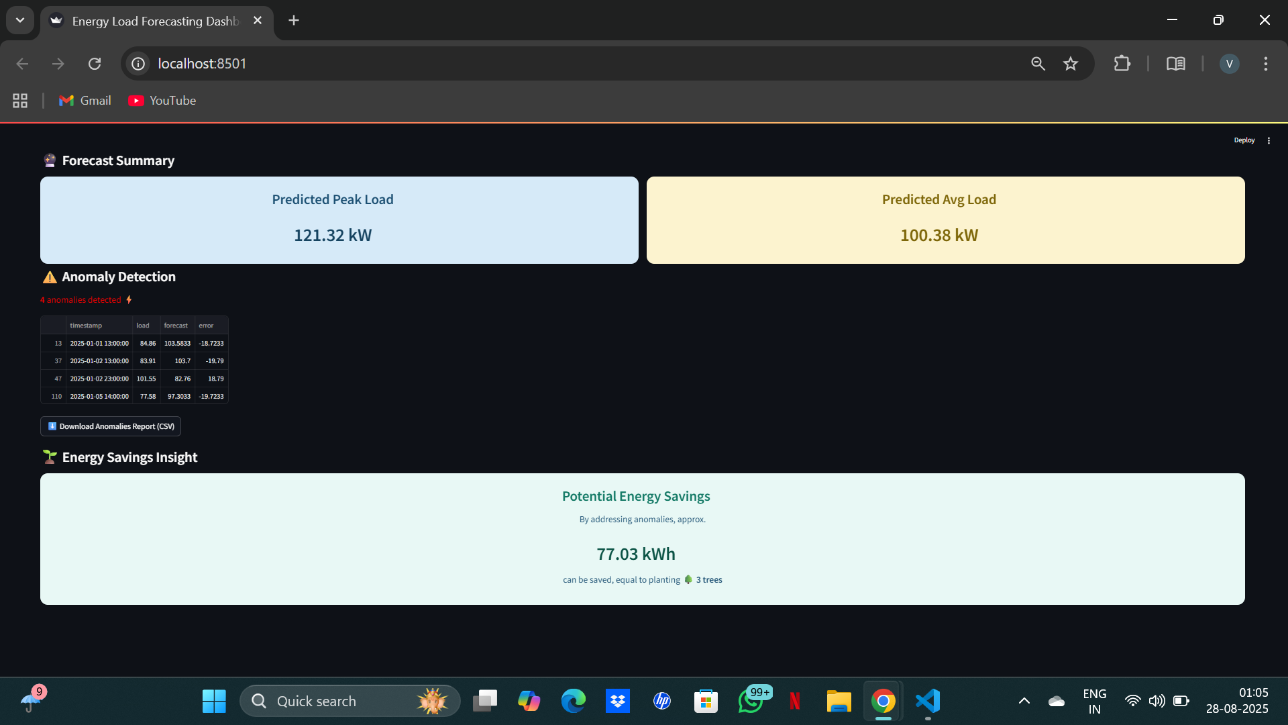Open Gmail bookmark
1288x725 pixels.
click(x=85, y=101)
